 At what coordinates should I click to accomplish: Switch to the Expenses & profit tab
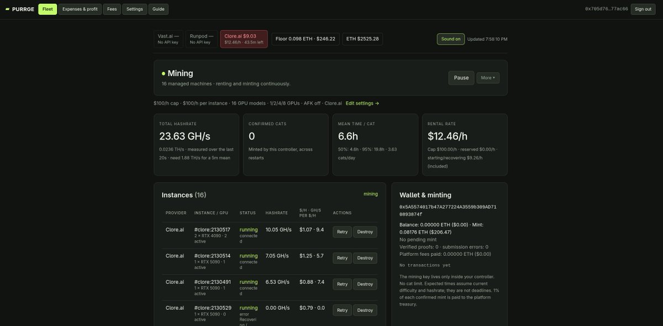click(80, 9)
